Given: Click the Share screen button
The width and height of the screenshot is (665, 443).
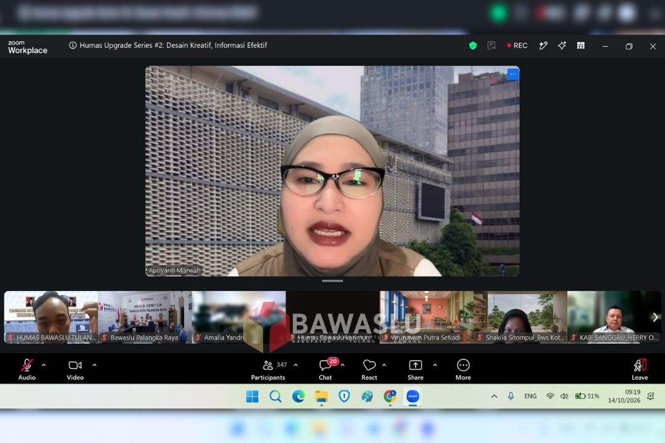Looking at the screenshot, I should tap(415, 370).
